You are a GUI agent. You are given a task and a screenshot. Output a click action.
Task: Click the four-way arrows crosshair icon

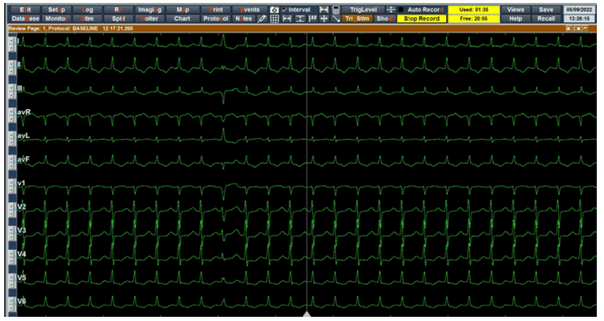coord(324,18)
